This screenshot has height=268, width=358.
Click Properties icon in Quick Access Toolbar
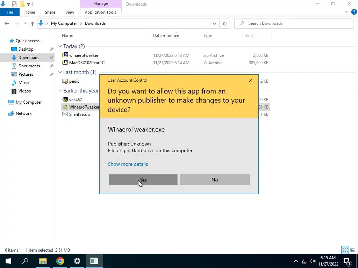14,4
